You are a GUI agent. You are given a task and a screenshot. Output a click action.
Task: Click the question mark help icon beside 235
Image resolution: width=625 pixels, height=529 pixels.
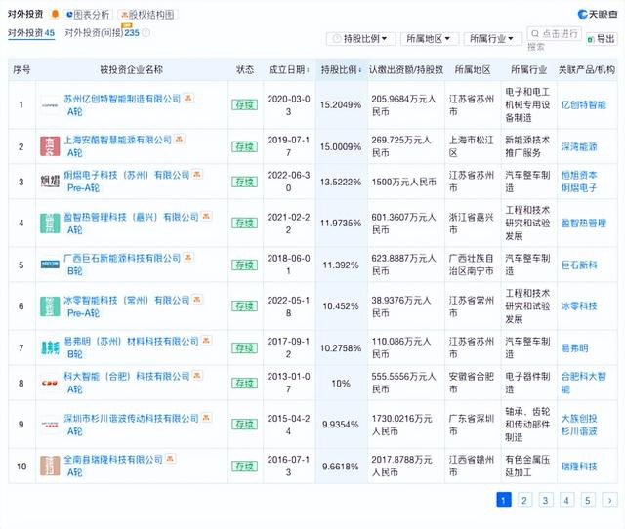point(146,32)
